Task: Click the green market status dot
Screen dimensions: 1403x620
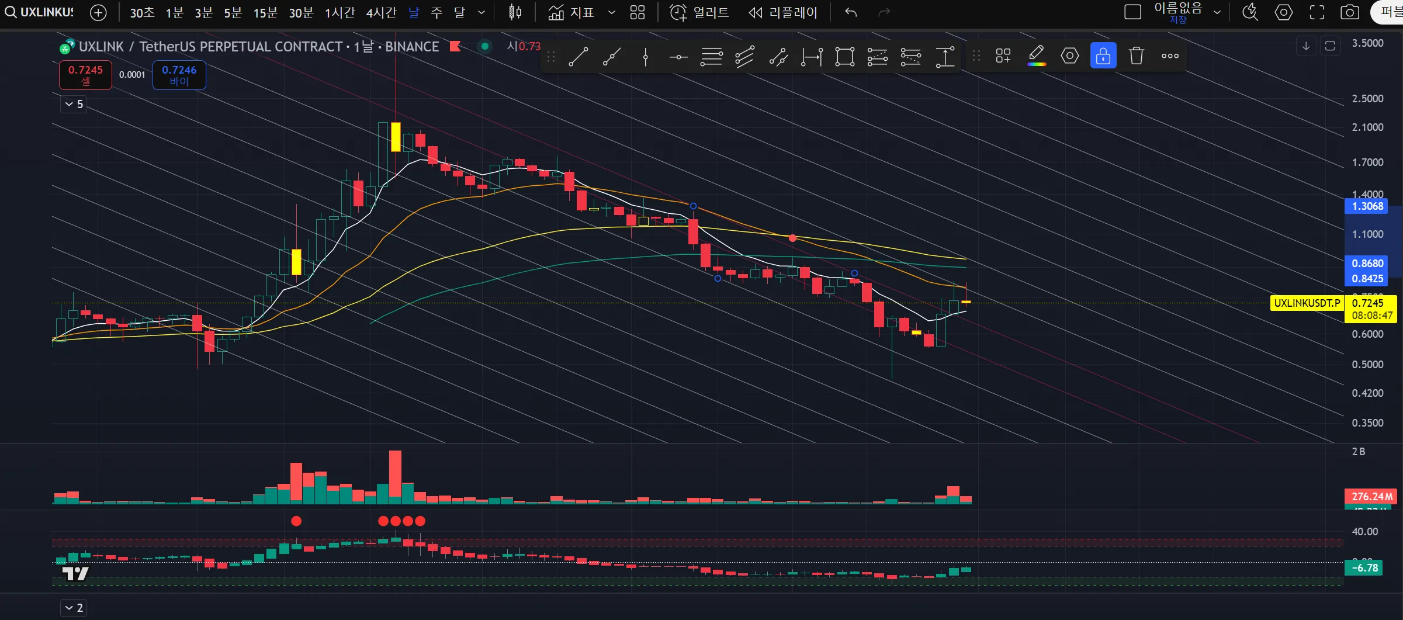Action: point(484,46)
